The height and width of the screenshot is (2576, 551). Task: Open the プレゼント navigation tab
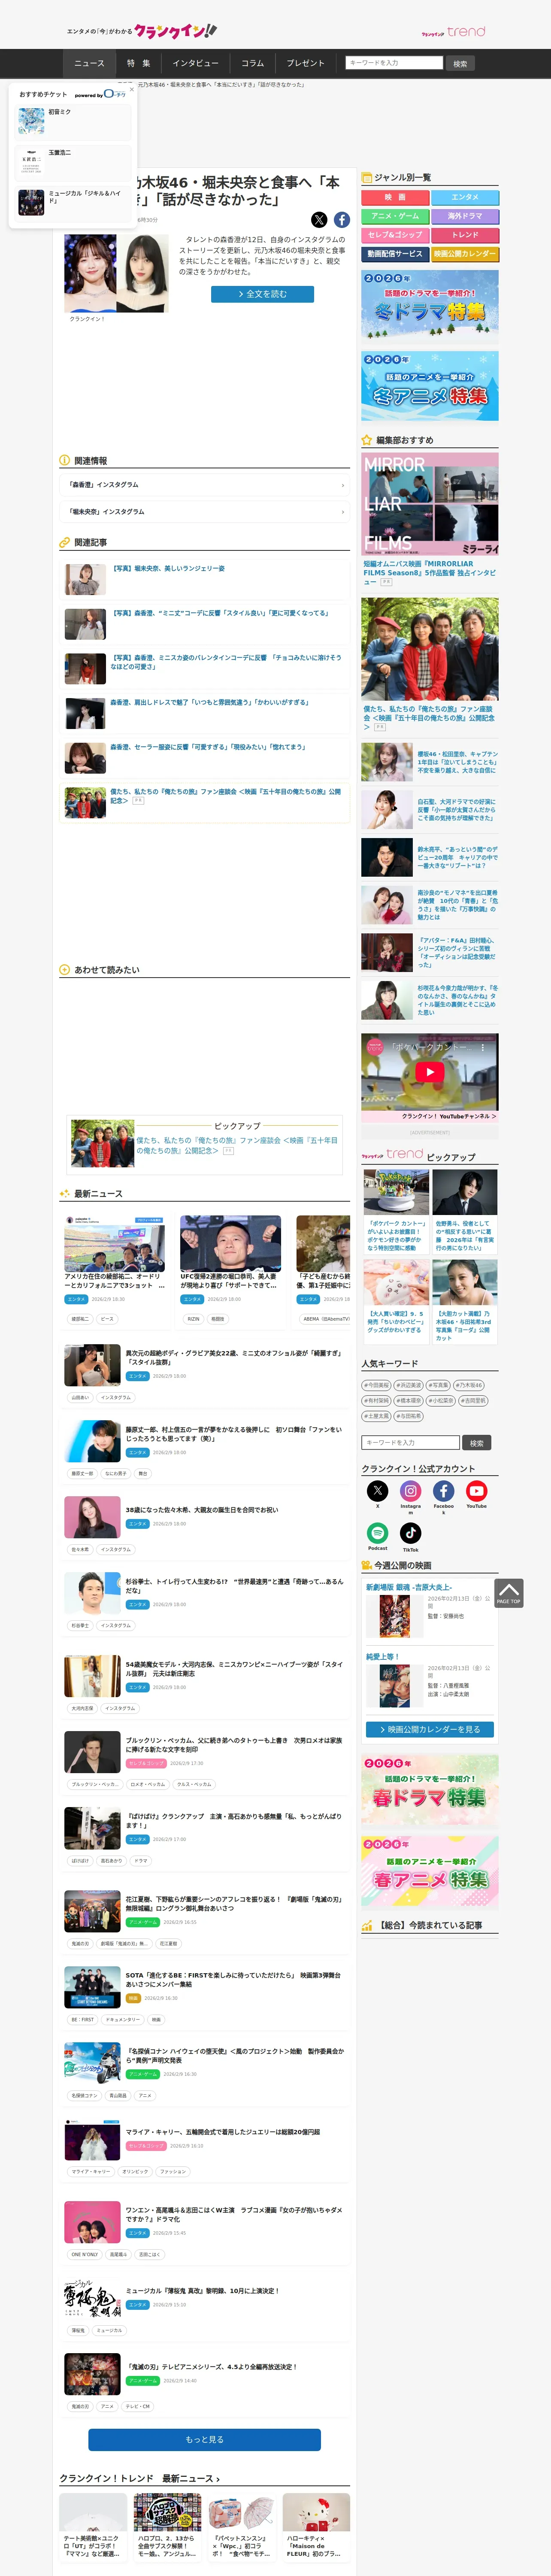(306, 63)
